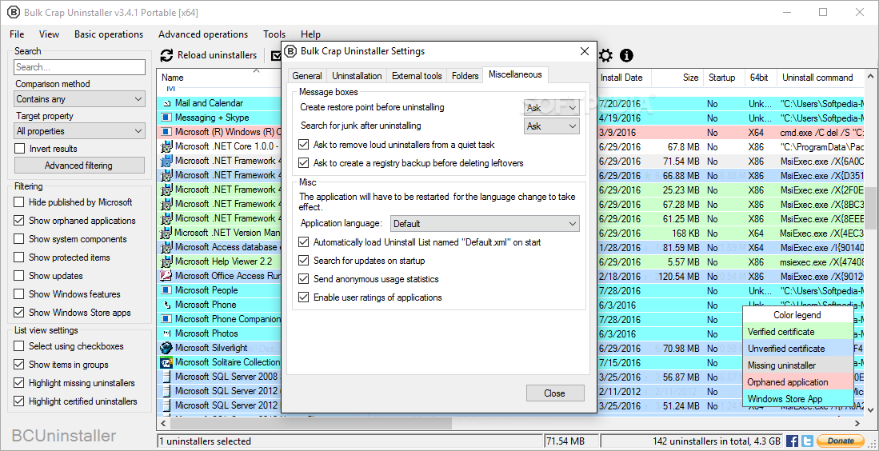The width and height of the screenshot is (879, 451).
Task: Open the Target property dropdown
Action: point(80,131)
